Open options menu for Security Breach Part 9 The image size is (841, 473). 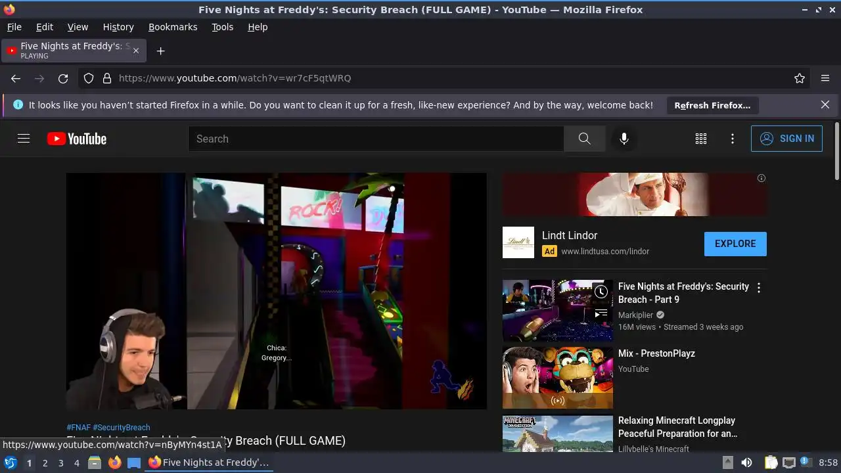pyautogui.click(x=759, y=288)
